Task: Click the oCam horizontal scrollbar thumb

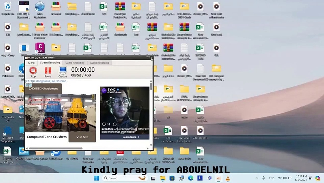Action: click(x=55, y=148)
